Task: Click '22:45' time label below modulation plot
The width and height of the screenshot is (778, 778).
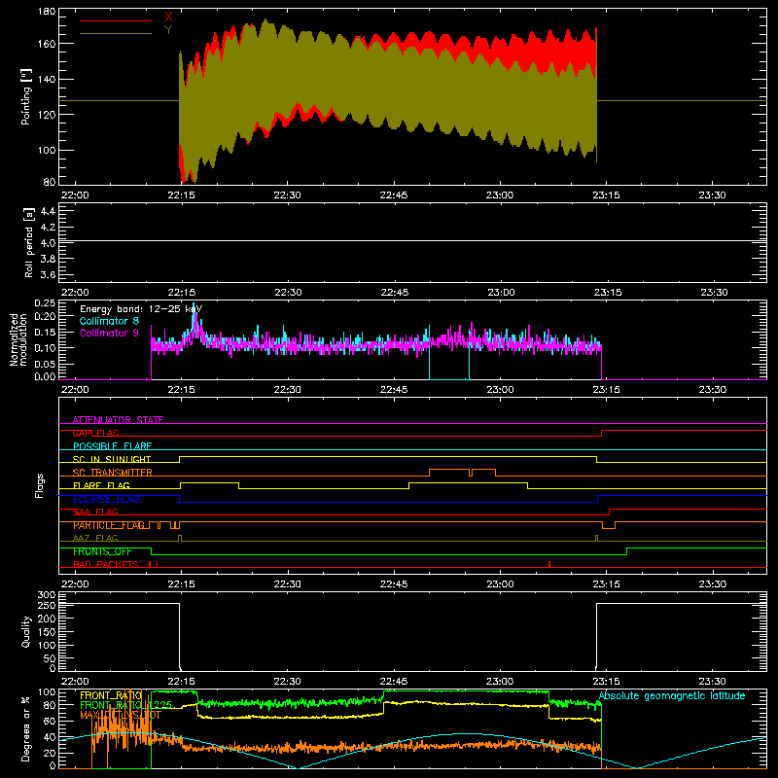Action: pyautogui.click(x=394, y=390)
